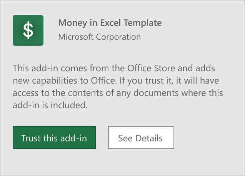Select the Microsoft Corporation publisher name
245x176 pixels.
(x=100, y=37)
